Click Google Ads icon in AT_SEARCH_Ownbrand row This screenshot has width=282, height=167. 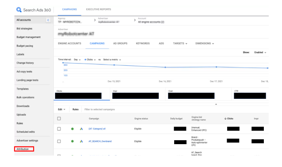tap(81, 141)
